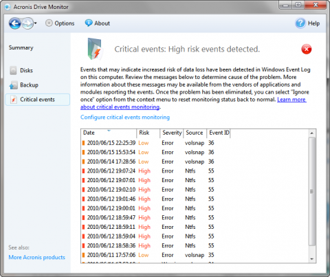Click the Critical events page icon

pos(14,100)
